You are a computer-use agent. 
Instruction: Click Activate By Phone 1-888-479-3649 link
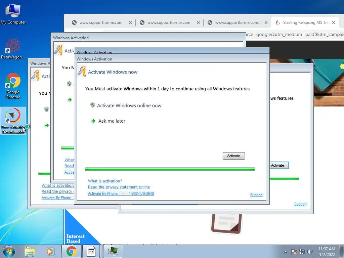(121, 193)
